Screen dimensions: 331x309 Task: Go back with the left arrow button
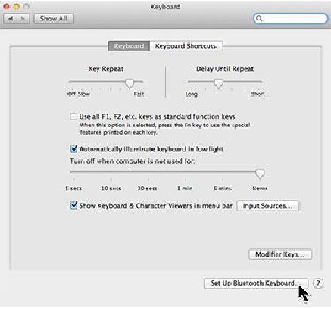[x=11, y=19]
